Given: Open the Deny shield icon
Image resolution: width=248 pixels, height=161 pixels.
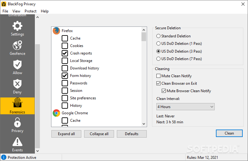Looking at the screenshot, I should pyautogui.click(x=17, y=84).
